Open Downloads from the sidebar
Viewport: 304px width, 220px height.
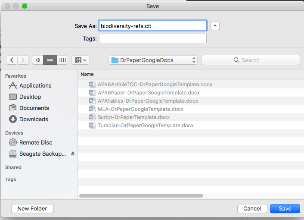pyautogui.click(x=34, y=119)
